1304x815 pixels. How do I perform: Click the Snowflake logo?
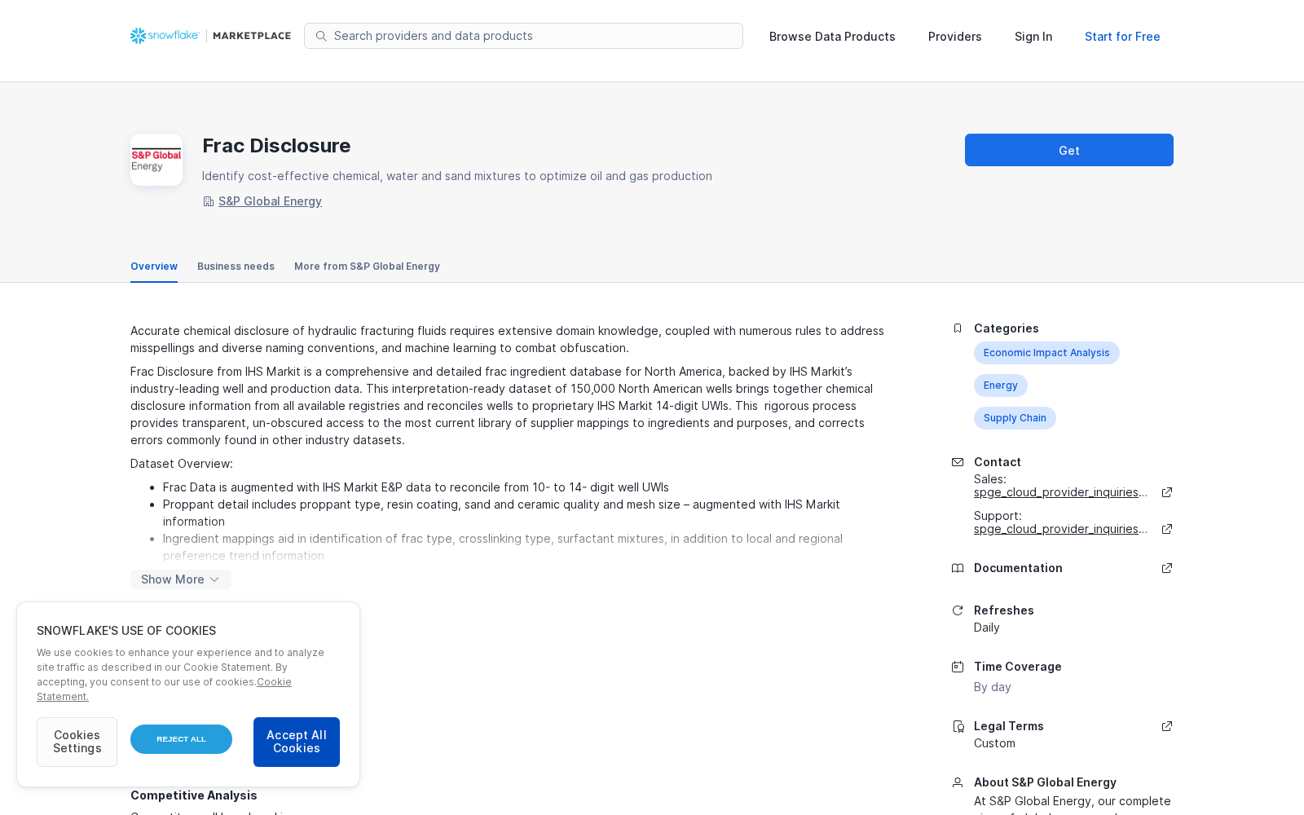coord(165,36)
